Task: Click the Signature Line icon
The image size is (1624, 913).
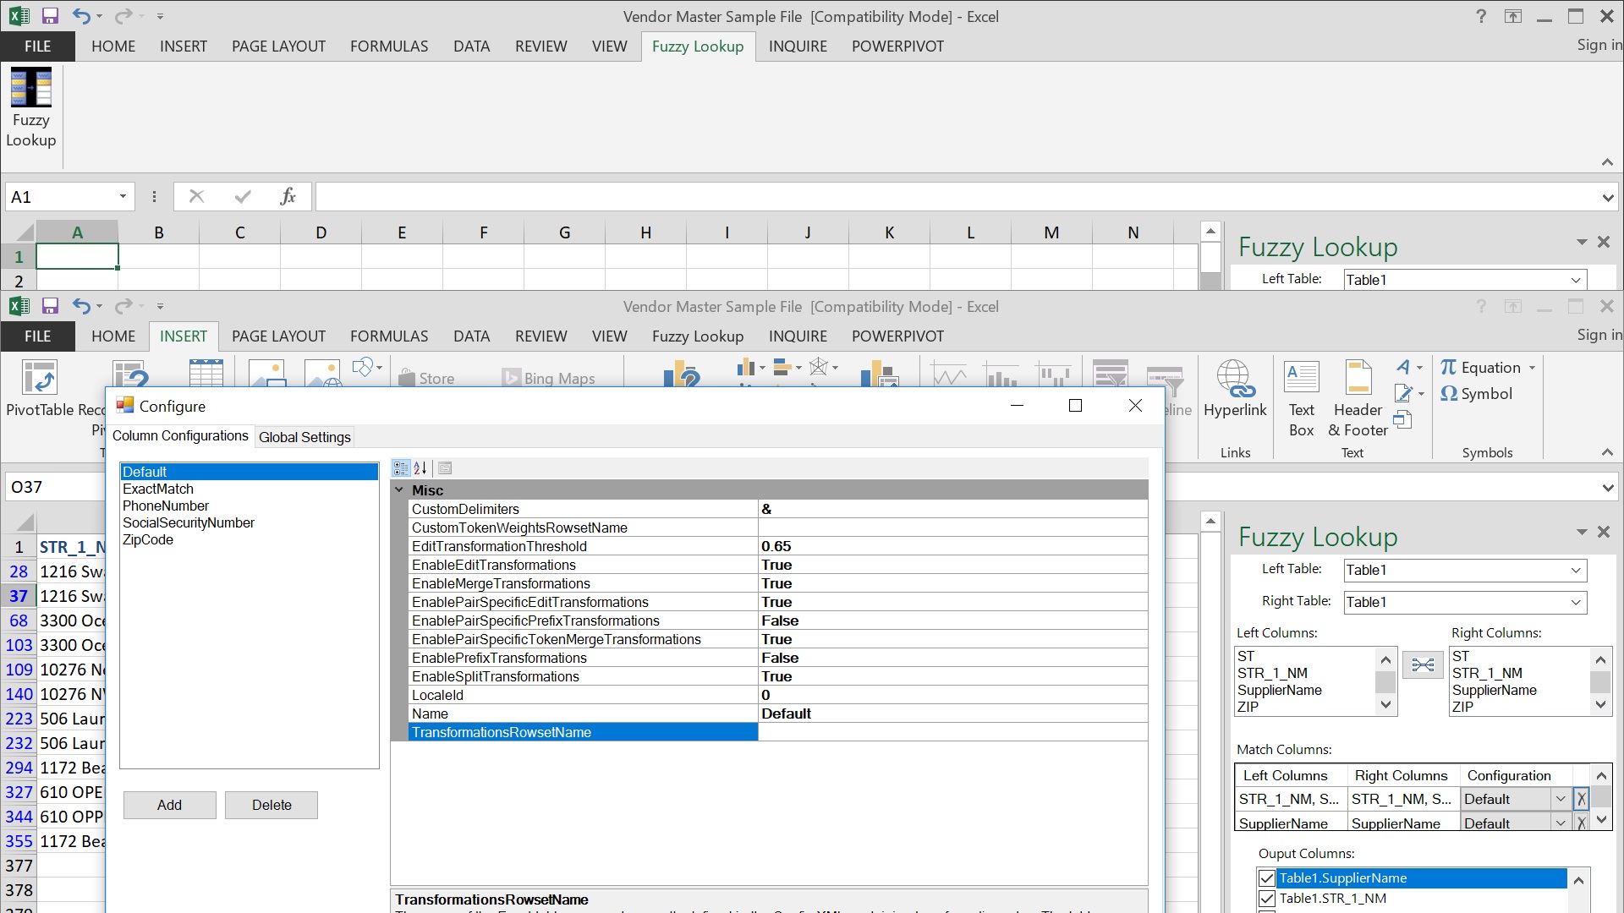Action: tap(1403, 393)
